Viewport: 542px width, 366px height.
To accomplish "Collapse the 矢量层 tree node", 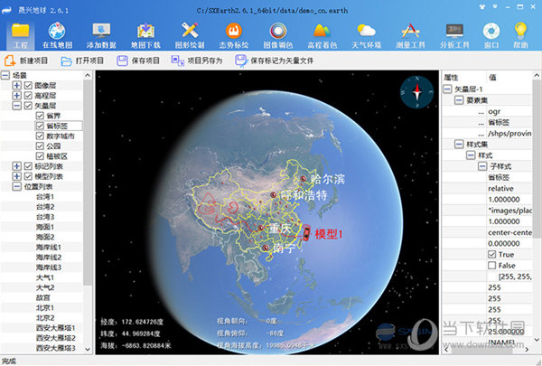I will pyautogui.click(x=16, y=106).
